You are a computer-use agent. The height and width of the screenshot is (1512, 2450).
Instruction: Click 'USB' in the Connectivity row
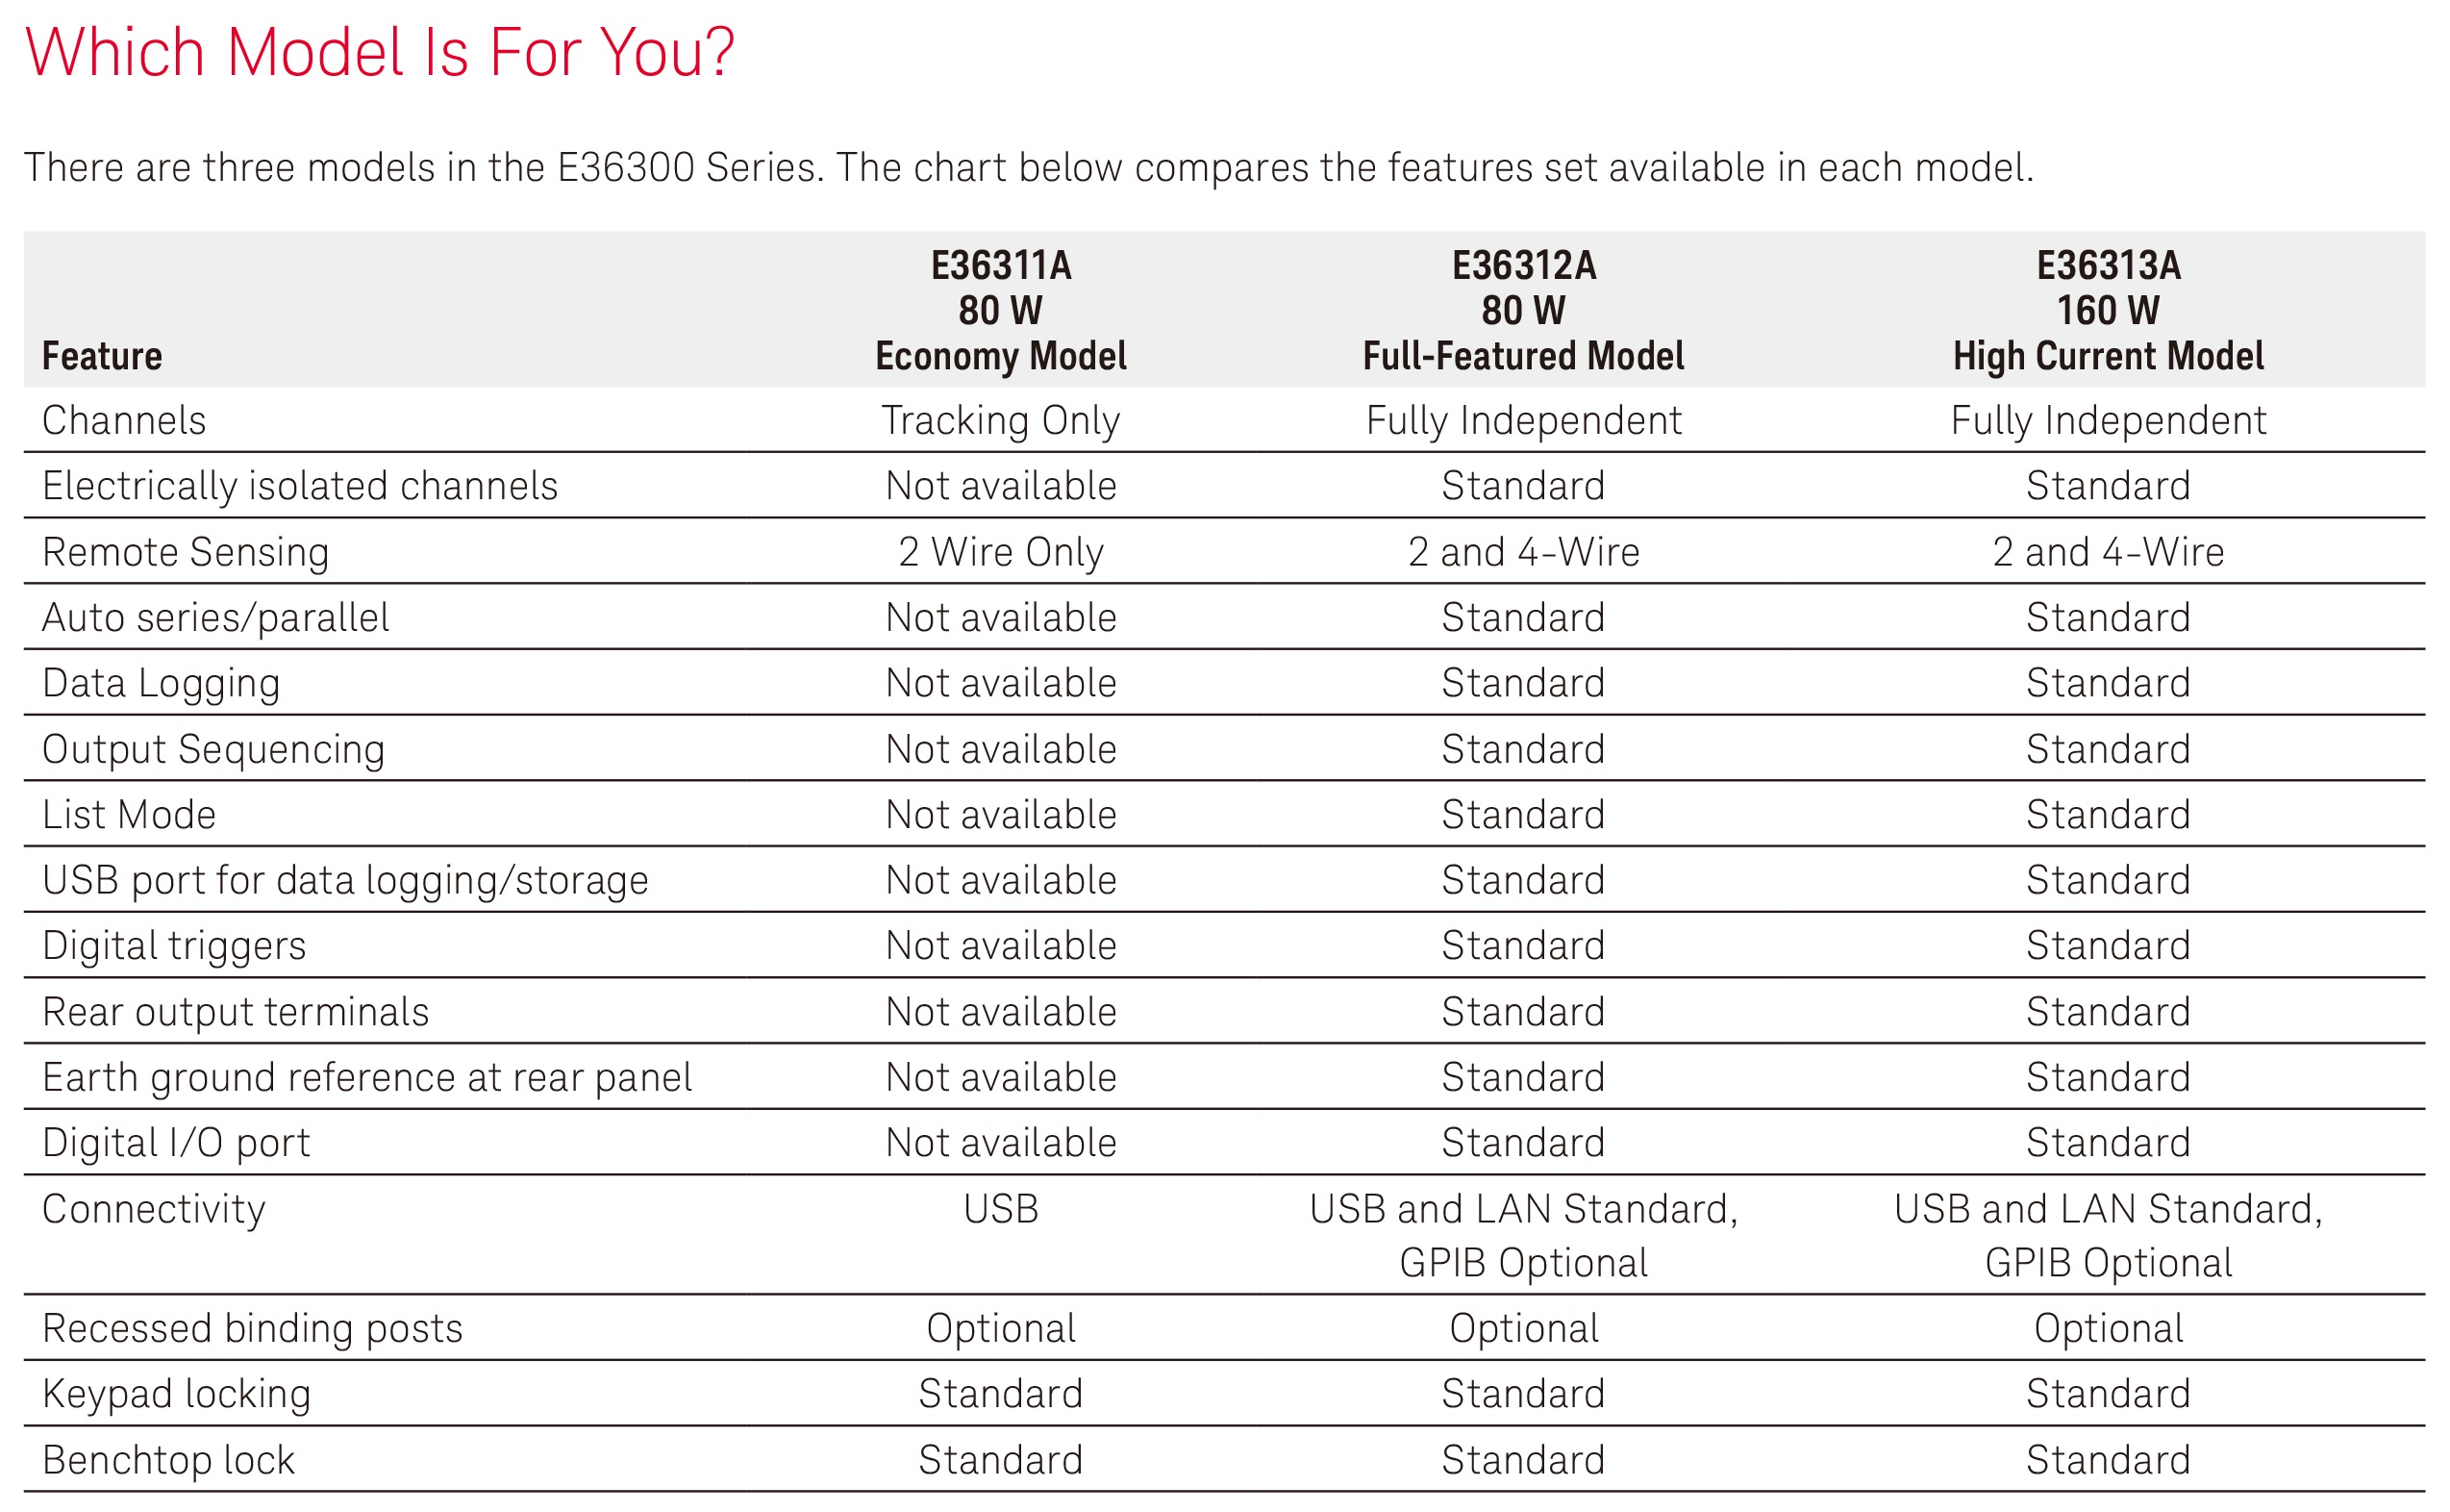pos(1001,1210)
